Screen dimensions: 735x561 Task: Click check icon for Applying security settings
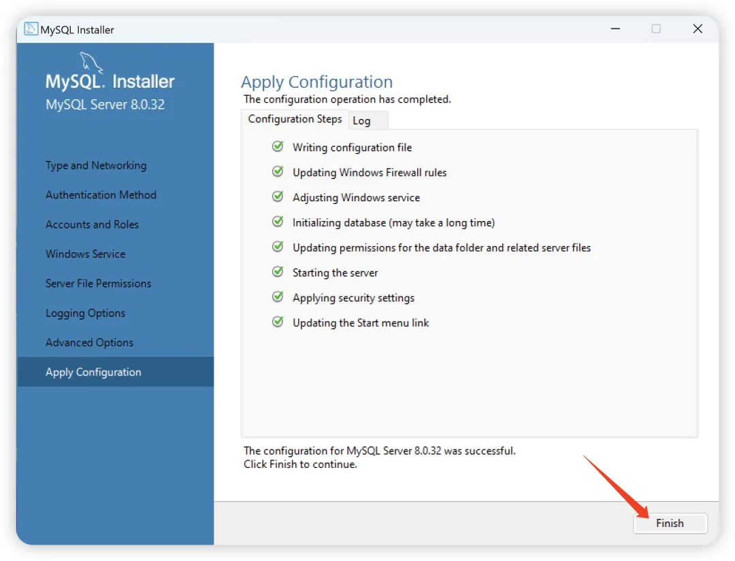[x=278, y=297]
